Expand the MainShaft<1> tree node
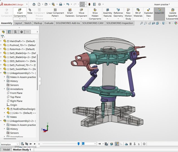The width and height of the screenshot is (178, 152). (x=1, y=41)
